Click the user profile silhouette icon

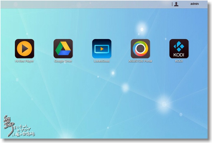coord(176,4)
